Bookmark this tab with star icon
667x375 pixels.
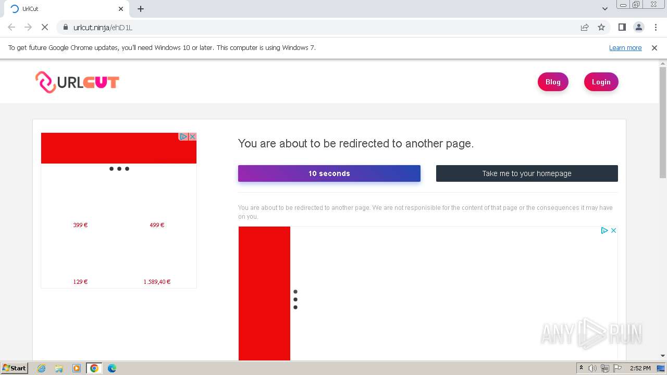point(601,27)
